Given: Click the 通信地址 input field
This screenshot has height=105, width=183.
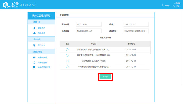Looking at the screenshot, I should [136, 31].
